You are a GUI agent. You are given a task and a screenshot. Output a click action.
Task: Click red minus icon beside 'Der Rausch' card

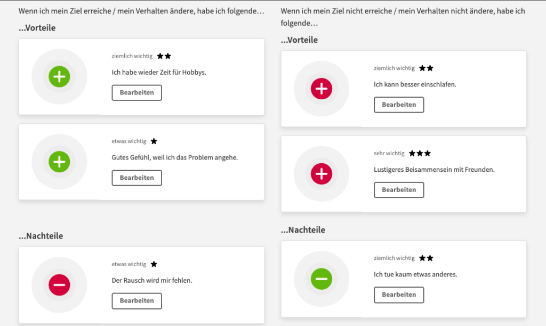click(59, 285)
